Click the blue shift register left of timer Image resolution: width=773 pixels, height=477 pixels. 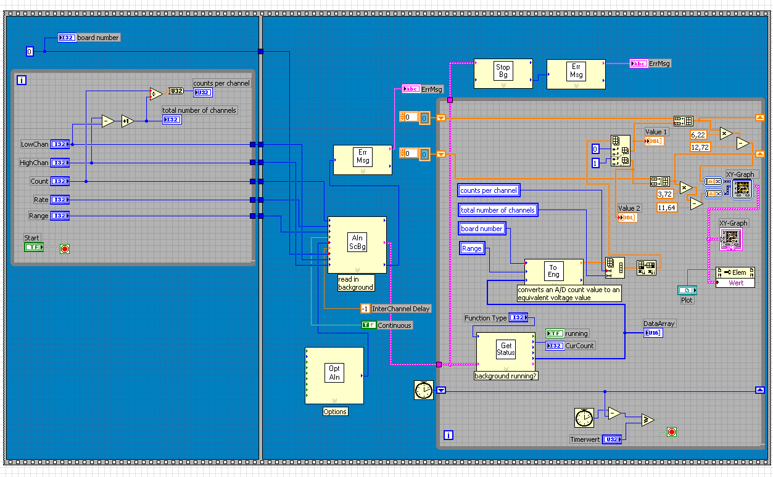[441, 390]
